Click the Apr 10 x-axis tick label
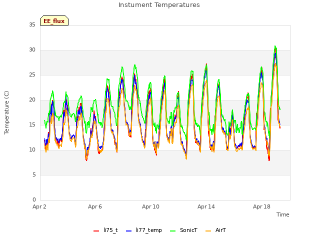320x240 pixels. tap(150, 206)
